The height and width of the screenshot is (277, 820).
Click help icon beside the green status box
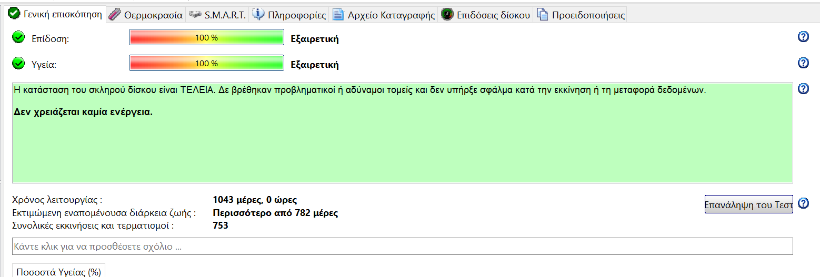point(803,88)
